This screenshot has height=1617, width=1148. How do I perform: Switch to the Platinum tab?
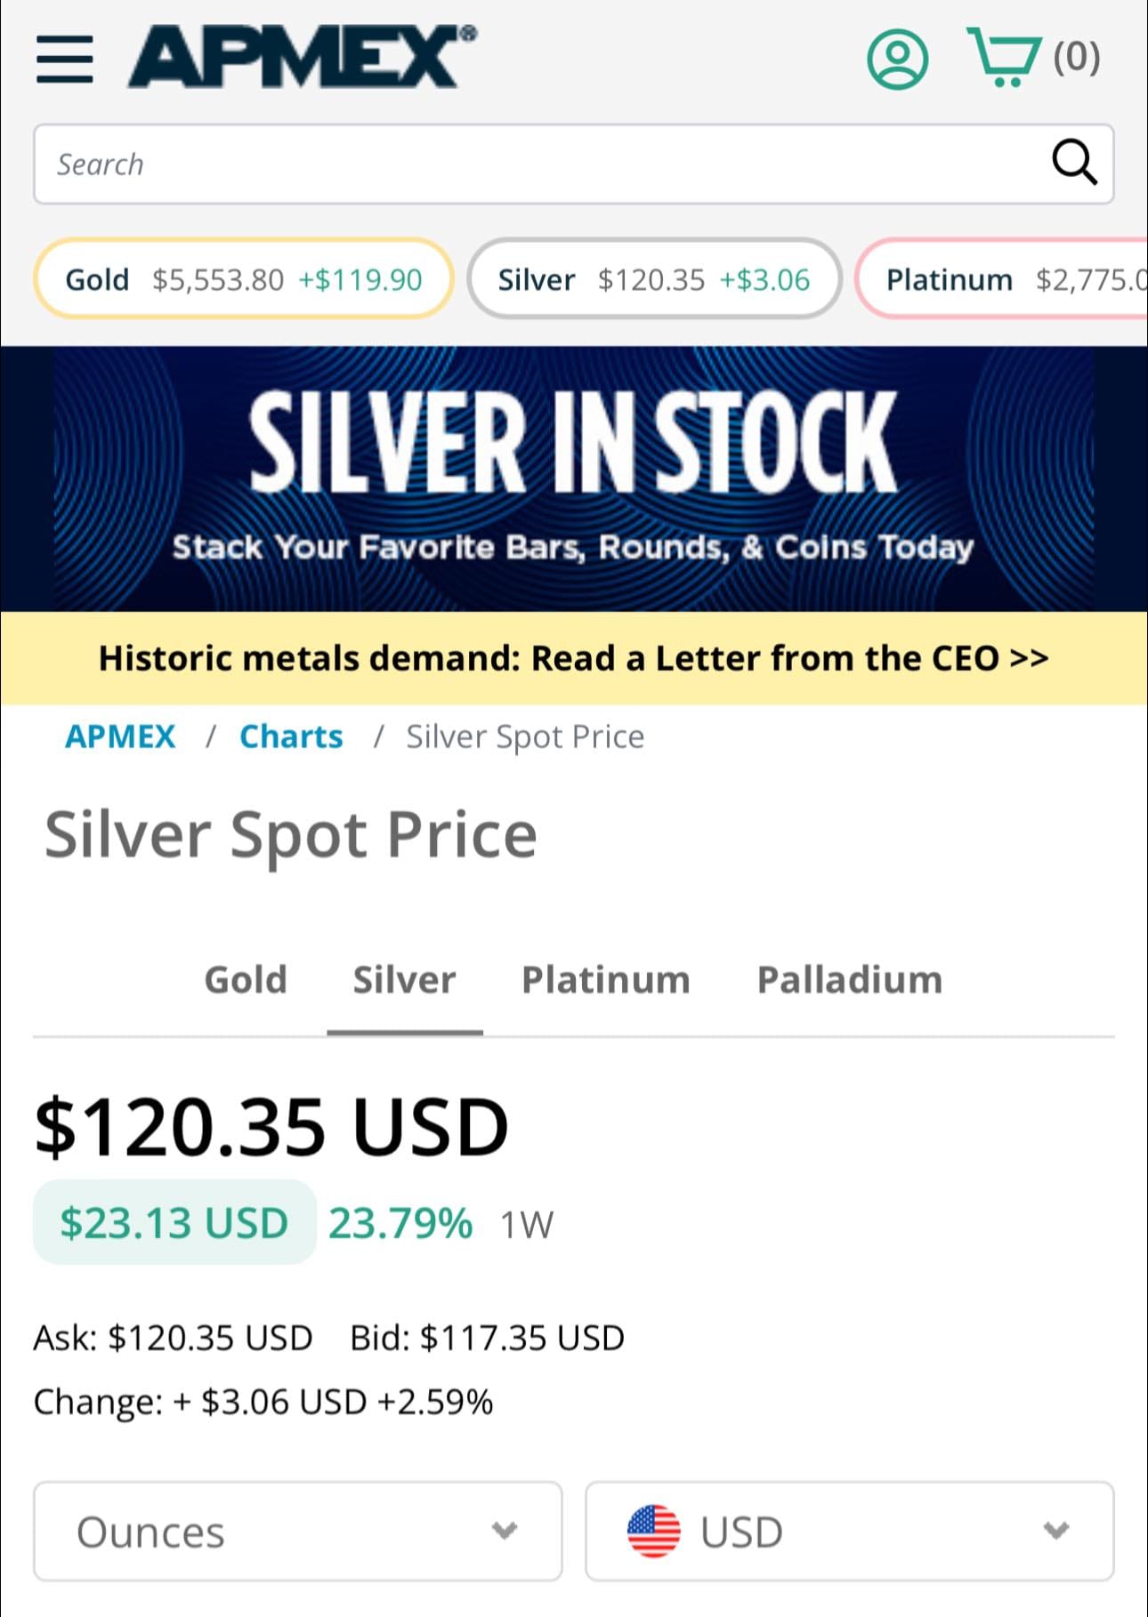click(605, 980)
